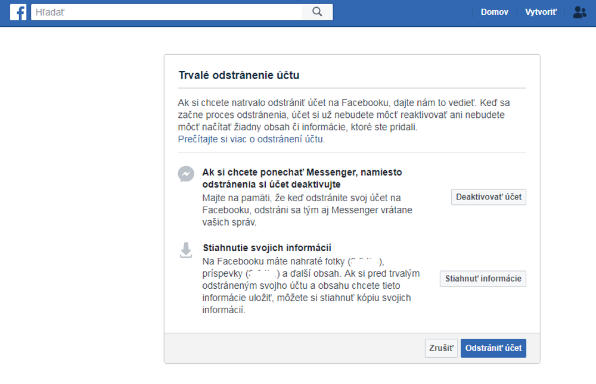This screenshot has height=384, width=596.
Task: Click the download arrow icon
Action: [186, 250]
